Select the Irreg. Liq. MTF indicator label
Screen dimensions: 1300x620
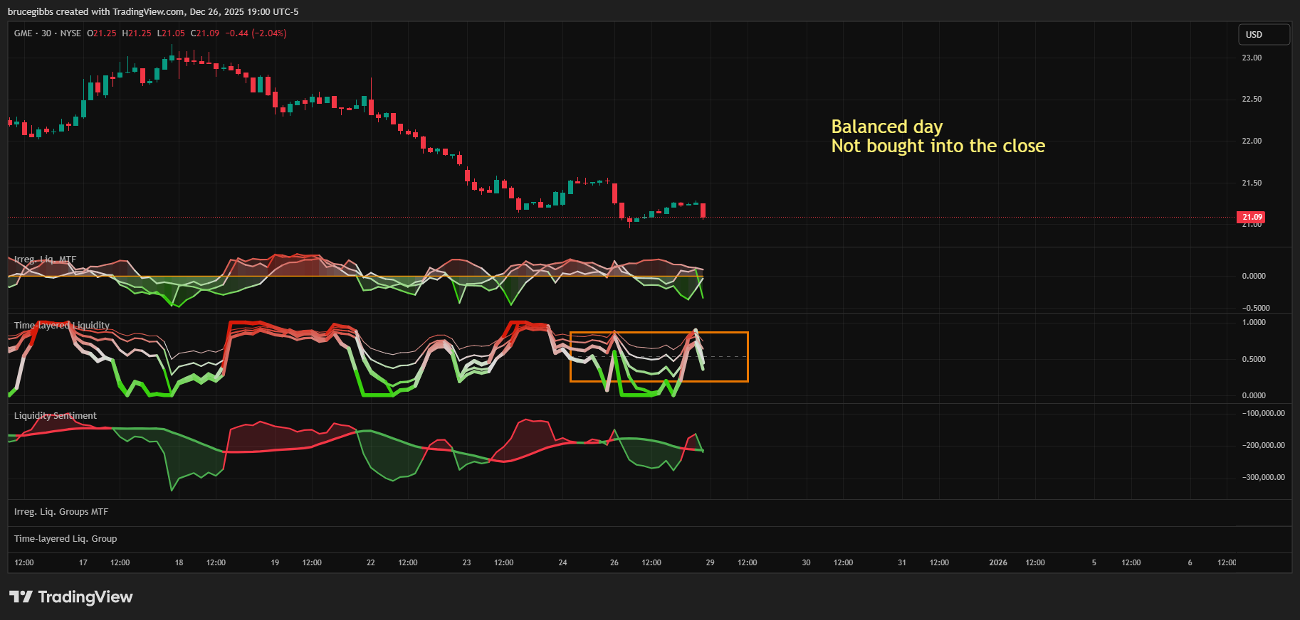45,260
